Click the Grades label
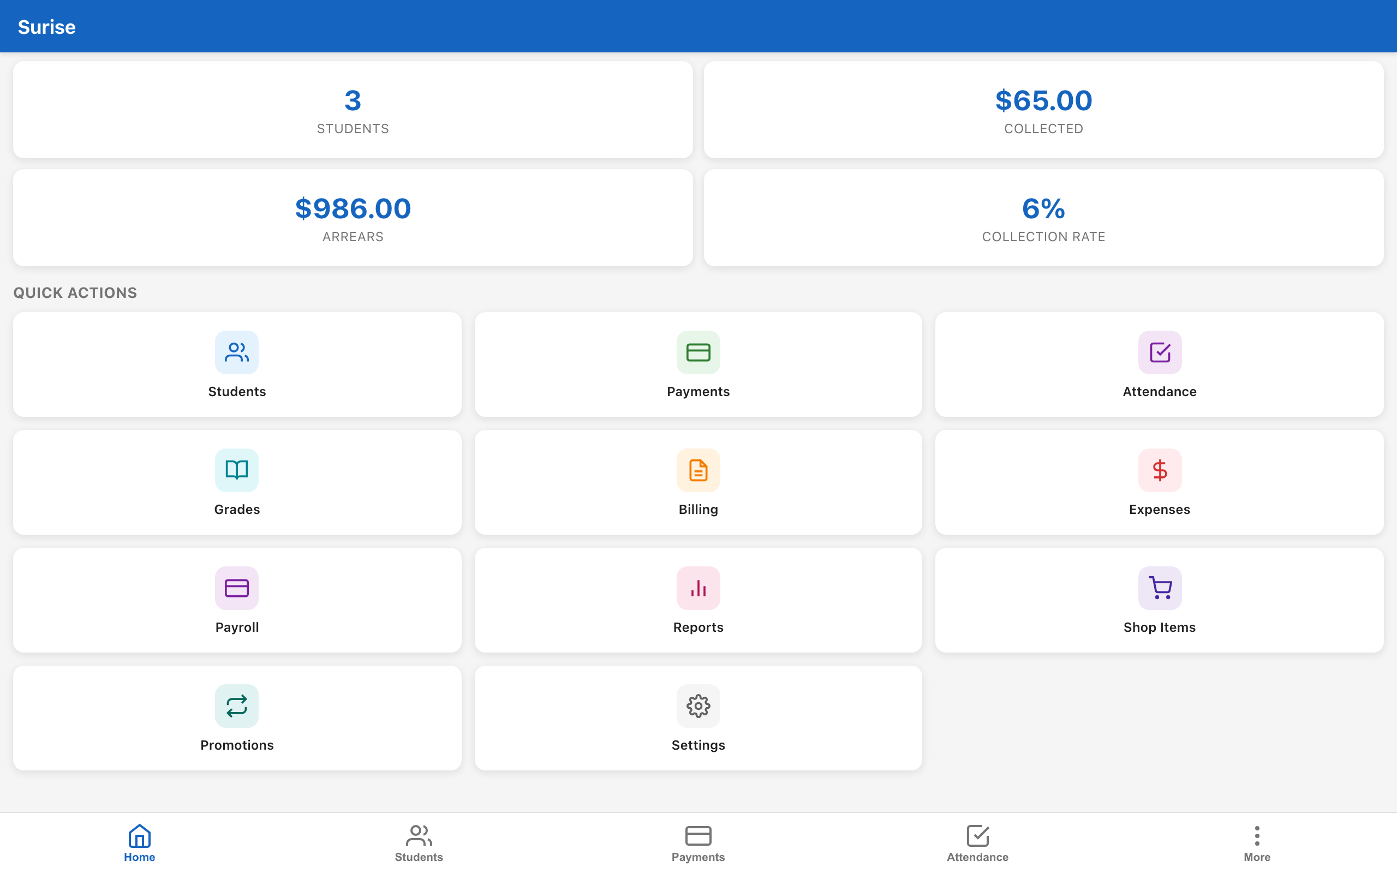The image size is (1397, 873). pyautogui.click(x=237, y=509)
